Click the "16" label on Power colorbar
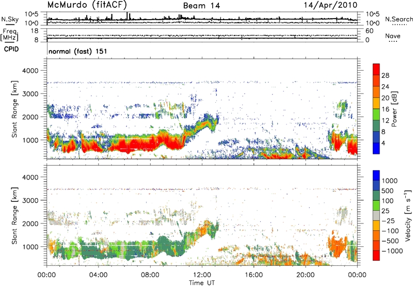 pyautogui.click(x=385, y=109)
